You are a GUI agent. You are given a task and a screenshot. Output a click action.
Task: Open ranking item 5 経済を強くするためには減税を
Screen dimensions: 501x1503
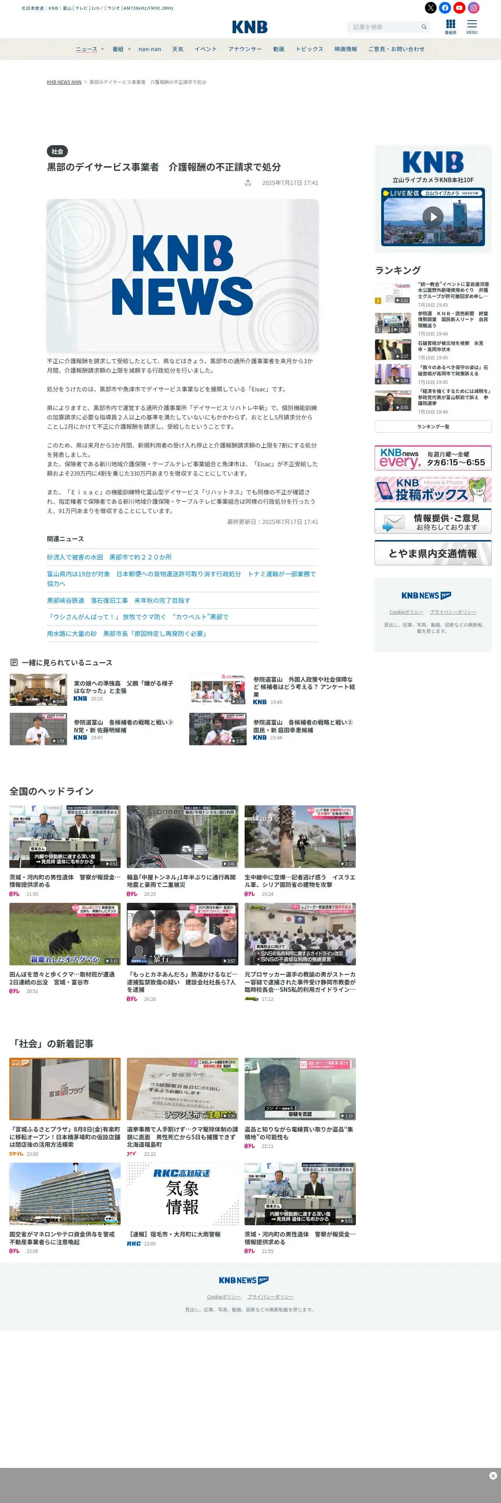click(433, 402)
